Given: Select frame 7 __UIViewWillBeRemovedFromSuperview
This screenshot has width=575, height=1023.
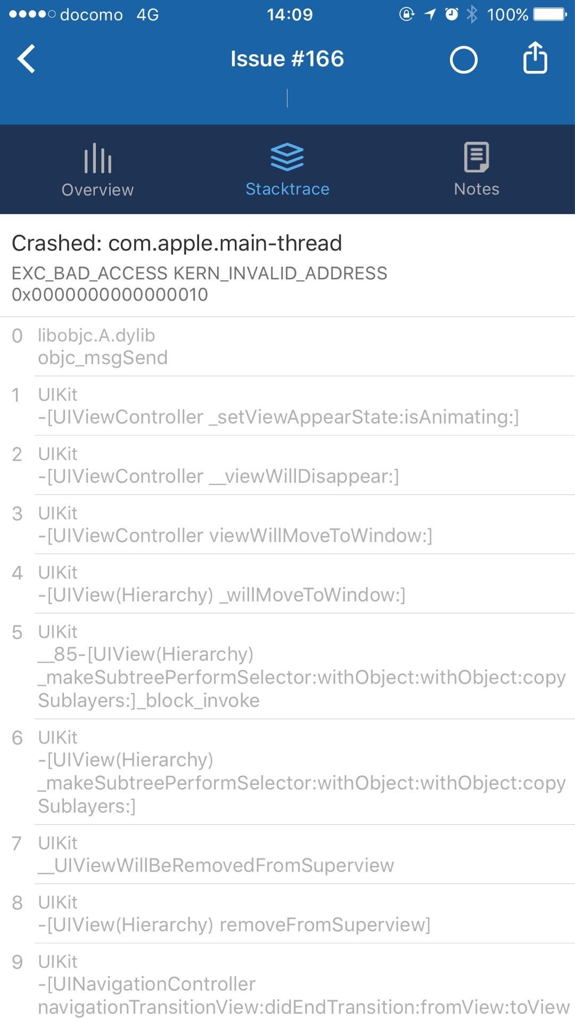Looking at the screenshot, I should tap(287, 854).
